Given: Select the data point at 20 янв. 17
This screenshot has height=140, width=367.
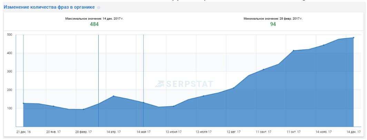Looking at the screenshot, I should 53,106.
